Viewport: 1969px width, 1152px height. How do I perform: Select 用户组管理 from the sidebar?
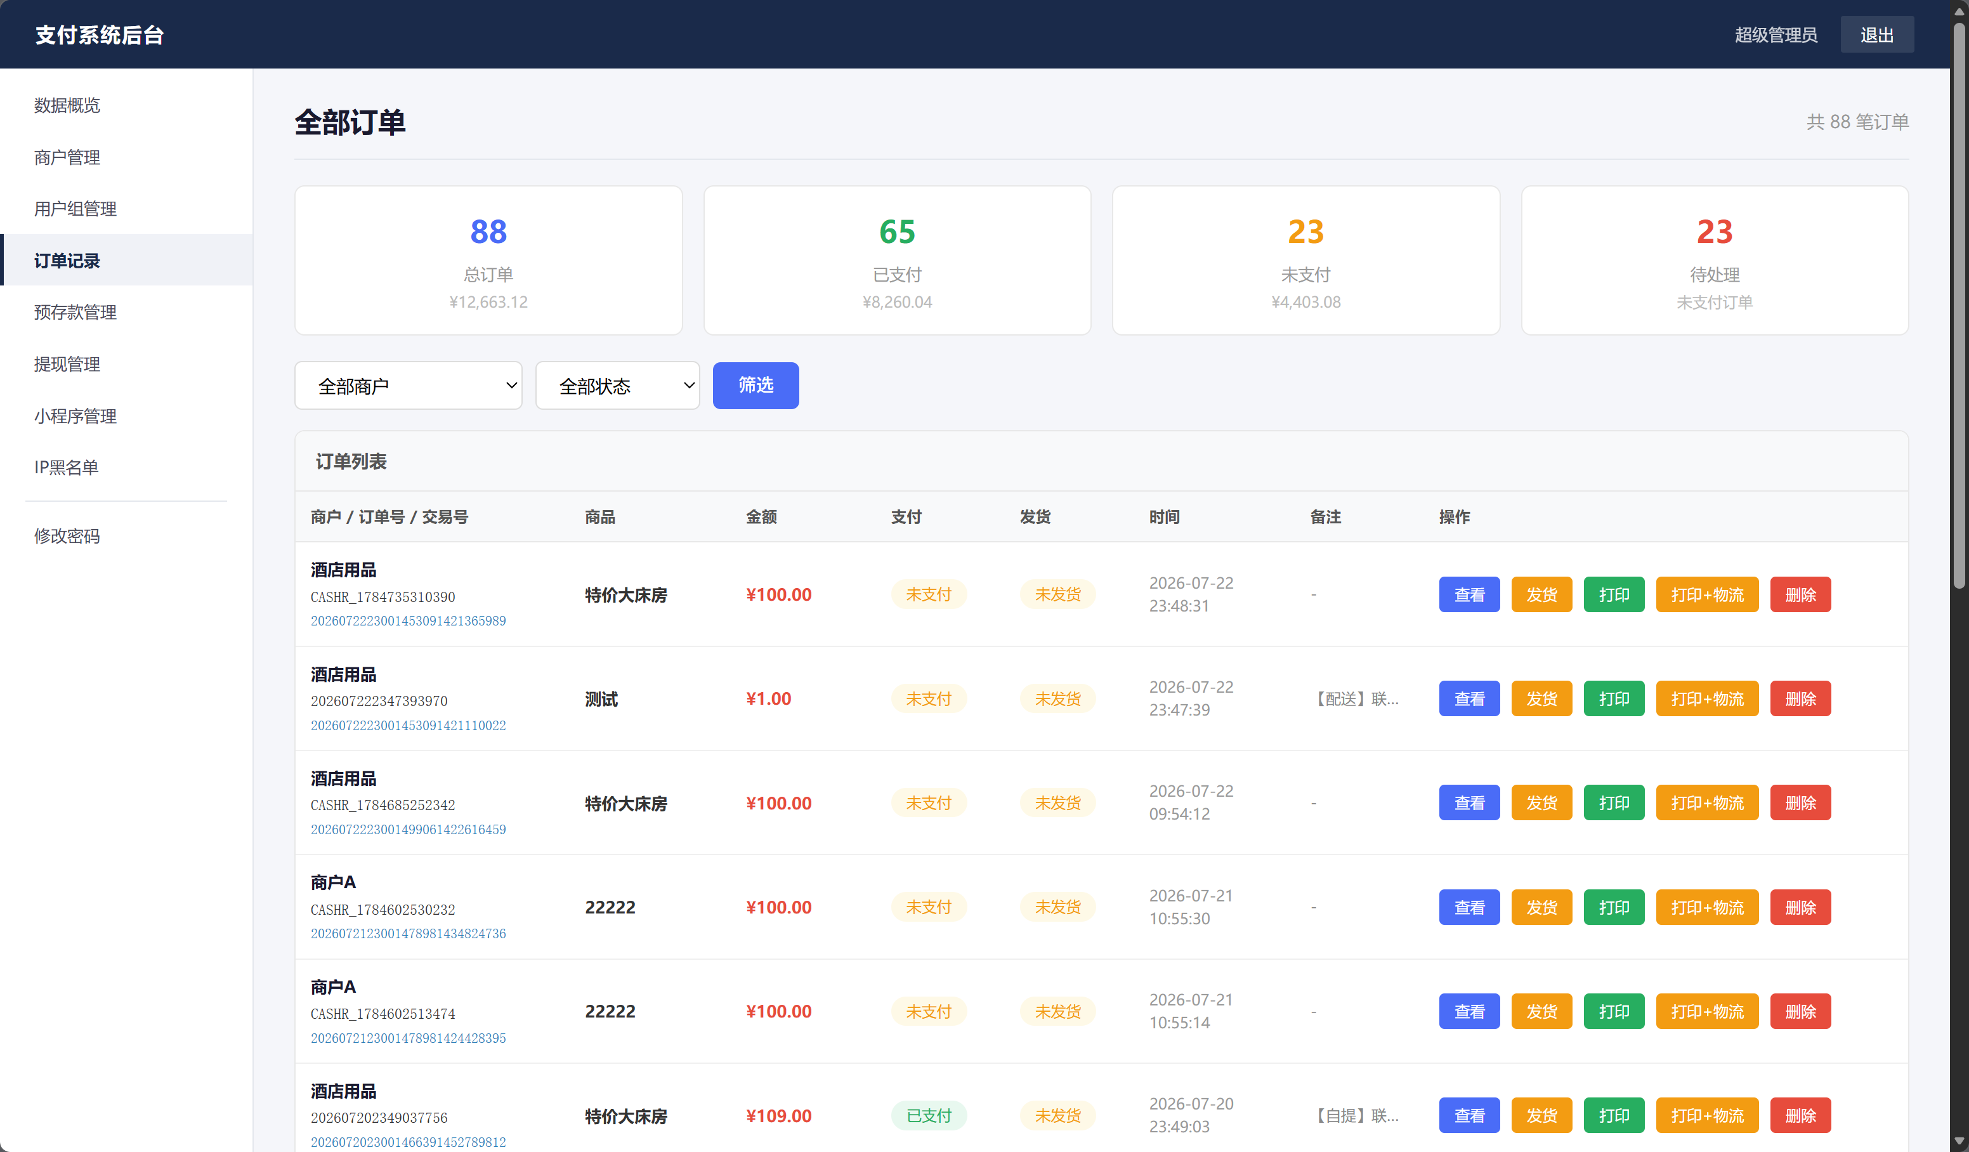[x=75, y=209]
